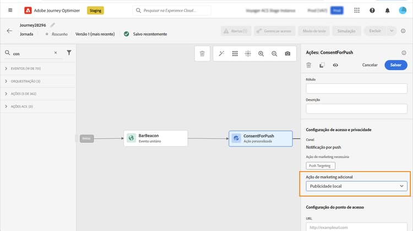The image size is (413, 231).
Task: Open the hamburger navigation menu
Action: click(x=10, y=10)
